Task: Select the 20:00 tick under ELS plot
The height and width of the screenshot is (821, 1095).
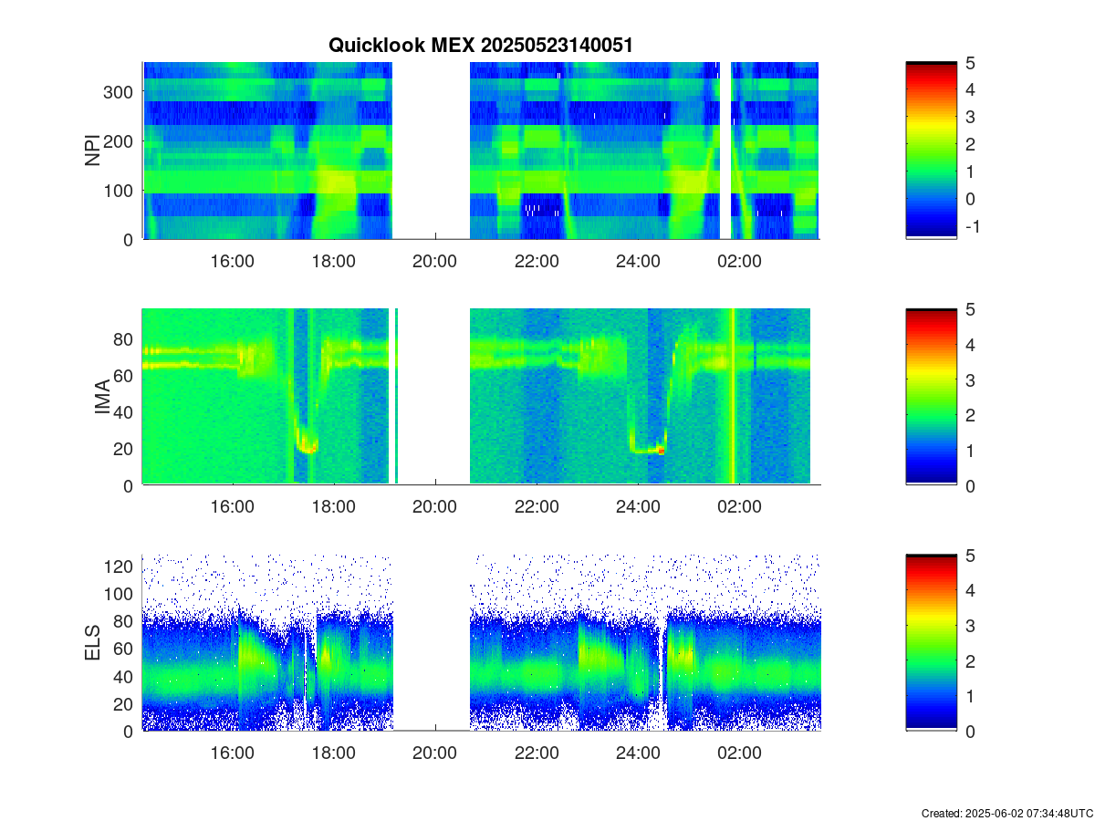Action: point(435,753)
